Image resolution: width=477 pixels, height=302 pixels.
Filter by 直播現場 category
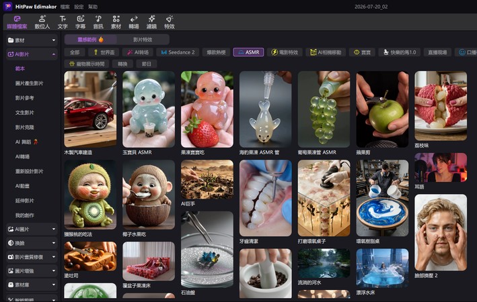[x=437, y=52]
